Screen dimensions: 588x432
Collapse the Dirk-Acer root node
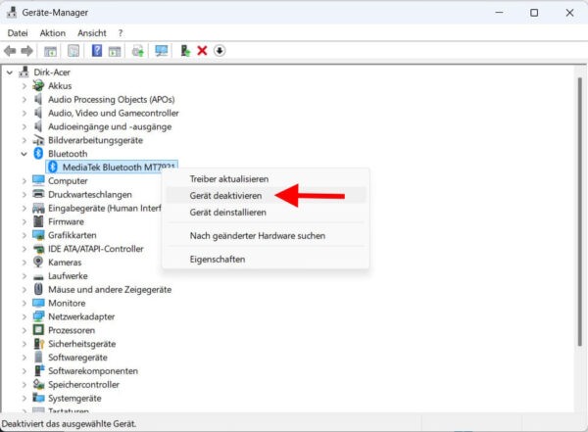(10, 72)
